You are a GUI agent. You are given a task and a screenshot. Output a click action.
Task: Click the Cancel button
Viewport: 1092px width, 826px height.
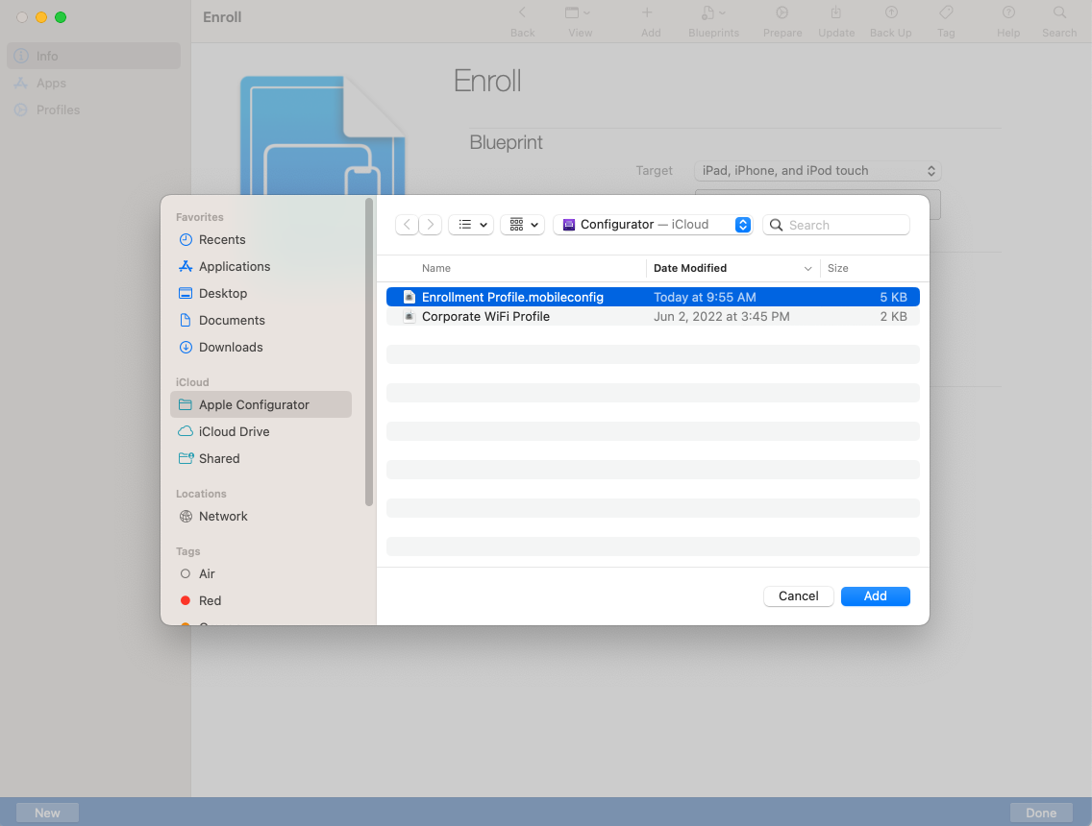tap(798, 596)
